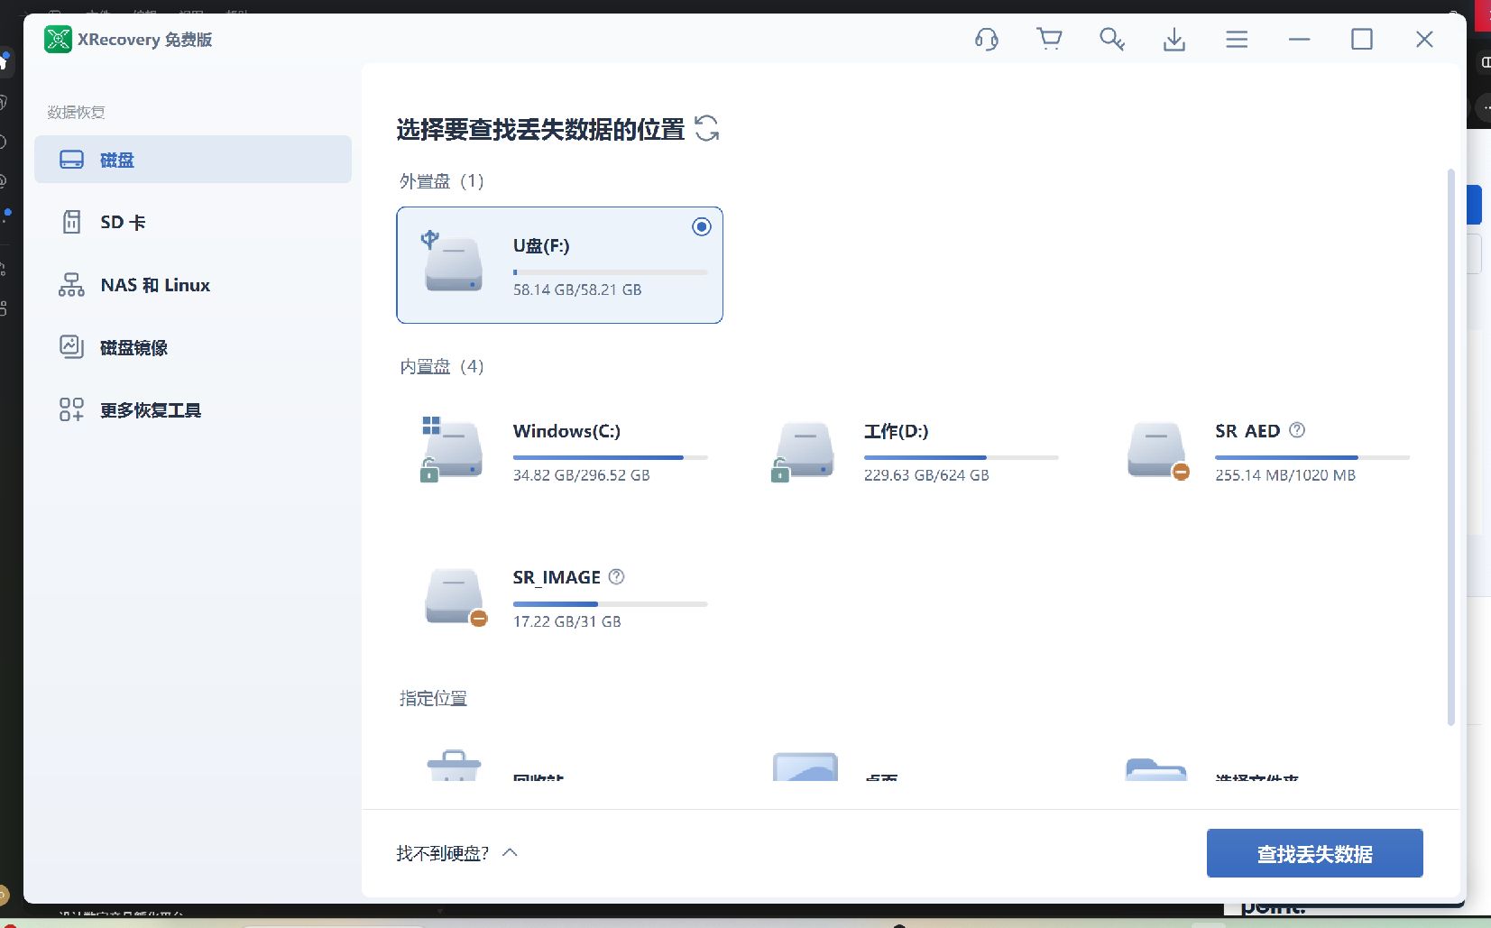Image resolution: width=1491 pixels, height=928 pixels.
Task: Click help icon beside SR AED
Action: (x=1297, y=430)
